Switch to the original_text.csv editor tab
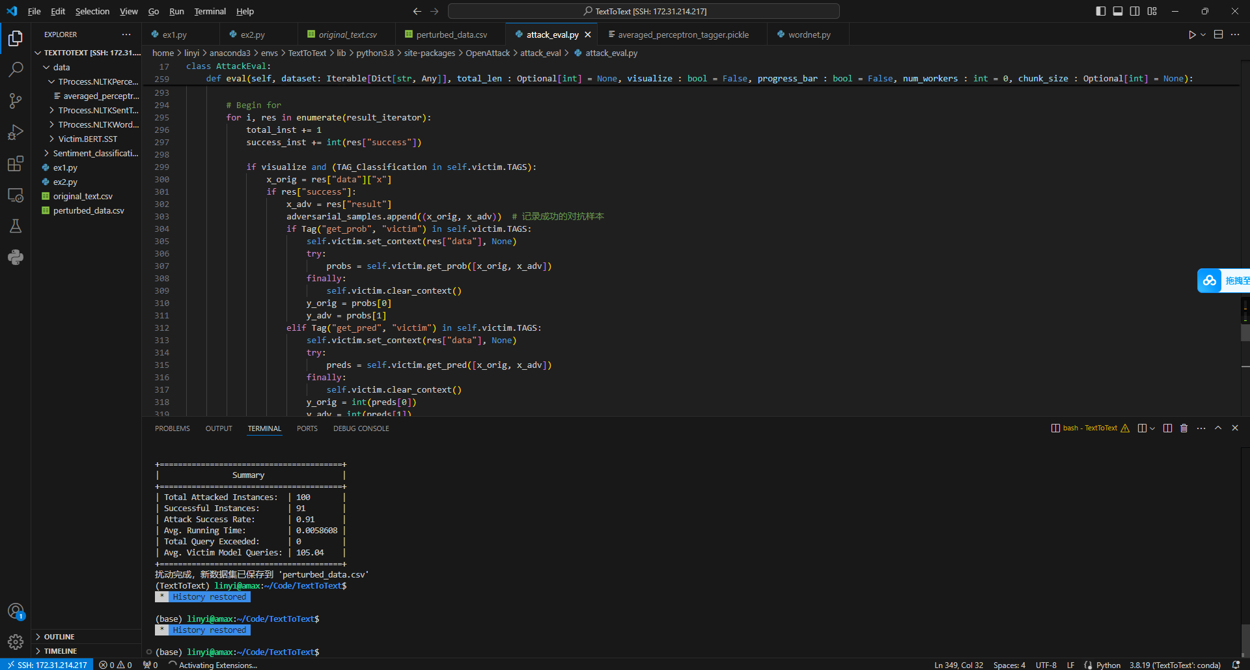The height and width of the screenshot is (670, 1250). (x=347, y=35)
